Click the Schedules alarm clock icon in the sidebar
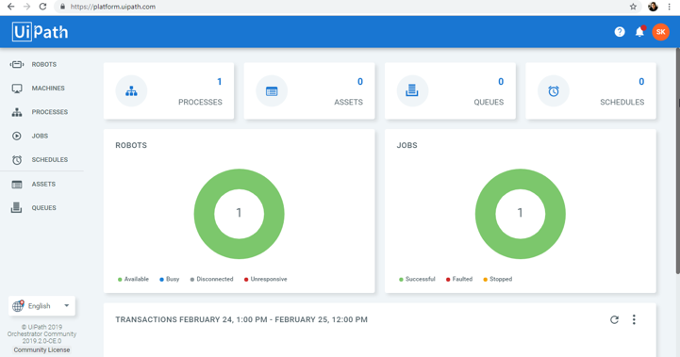 tap(17, 160)
